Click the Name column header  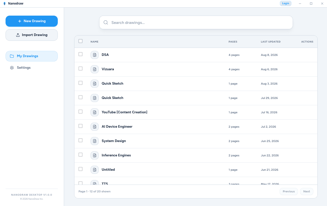tap(94, 42)
